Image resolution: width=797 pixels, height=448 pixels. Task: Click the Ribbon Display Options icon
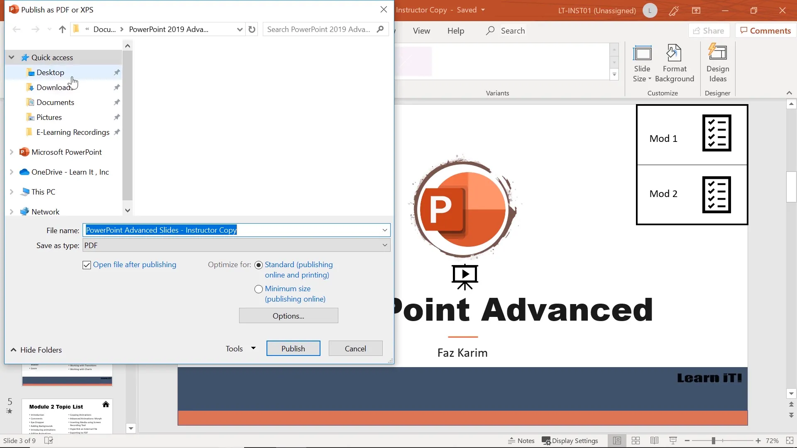(x=696, y=10)
